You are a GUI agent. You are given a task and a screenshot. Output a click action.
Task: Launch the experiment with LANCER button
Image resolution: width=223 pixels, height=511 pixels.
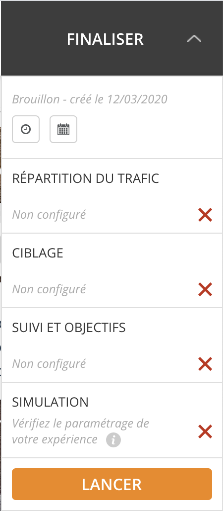[x=112, y=484]
